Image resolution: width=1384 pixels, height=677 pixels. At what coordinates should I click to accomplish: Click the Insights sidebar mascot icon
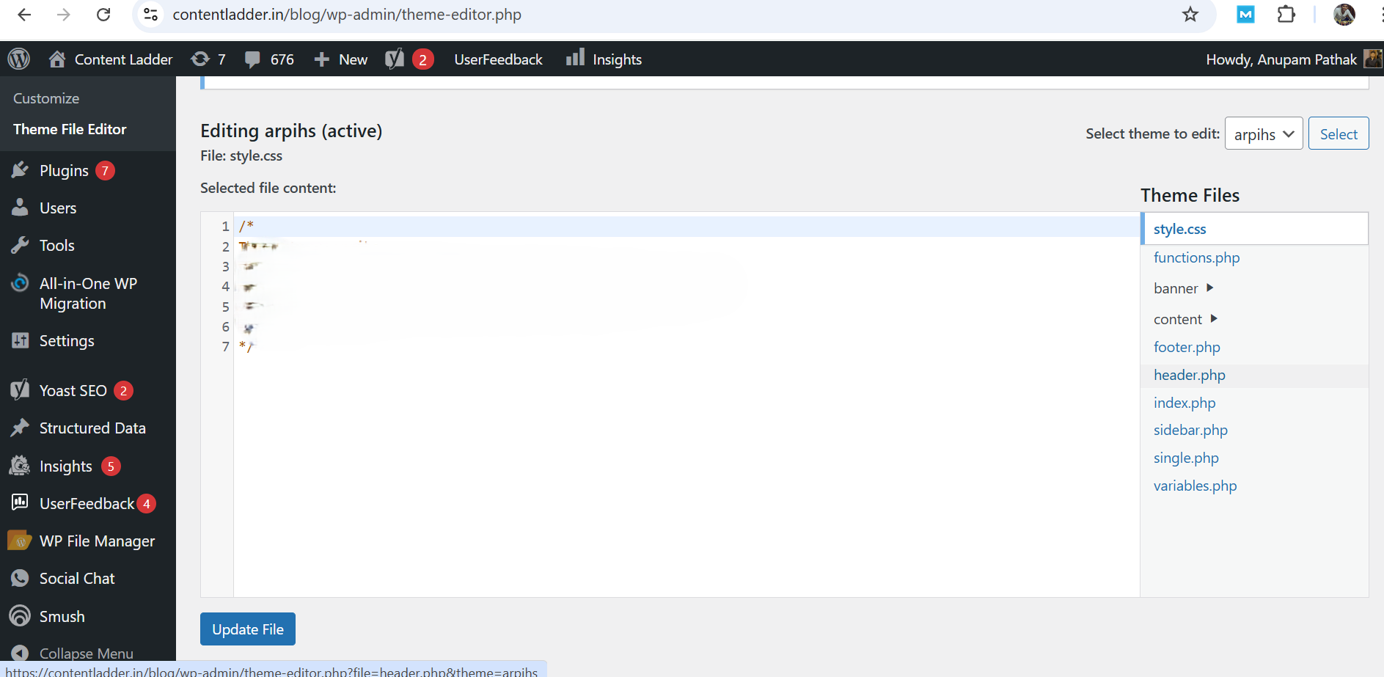coord(20,466)
